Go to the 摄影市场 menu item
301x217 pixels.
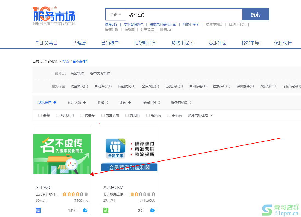(250, 43)
